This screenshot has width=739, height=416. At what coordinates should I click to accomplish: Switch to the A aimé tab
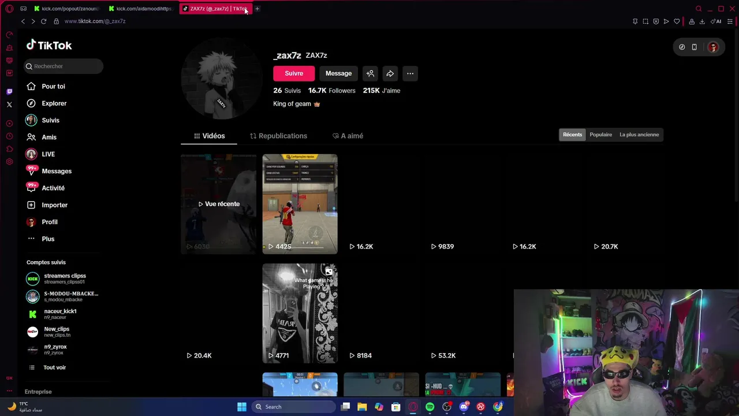pyautogui.click(x=348, y=136)
